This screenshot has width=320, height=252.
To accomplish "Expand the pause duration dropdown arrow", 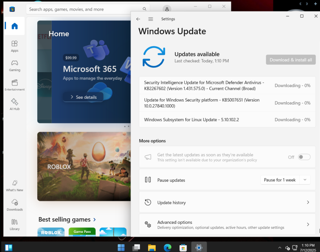I will coord(305,180).
